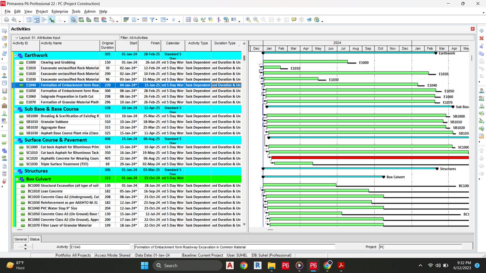The width and height of the screenshot is (486, 273).
Task: Click the Copy icon in right toolbar
Action: 482,53
